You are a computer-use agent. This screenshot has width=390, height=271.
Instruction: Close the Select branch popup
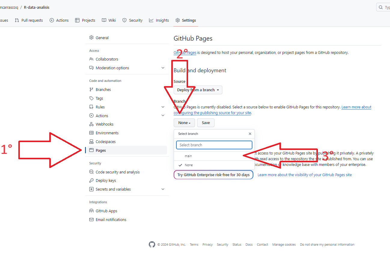click(x=250, y=134)
